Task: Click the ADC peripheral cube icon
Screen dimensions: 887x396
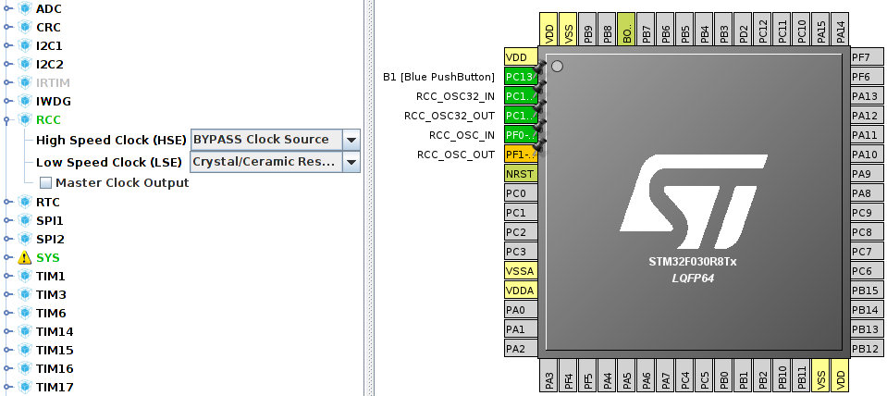Action: (24, 8)
